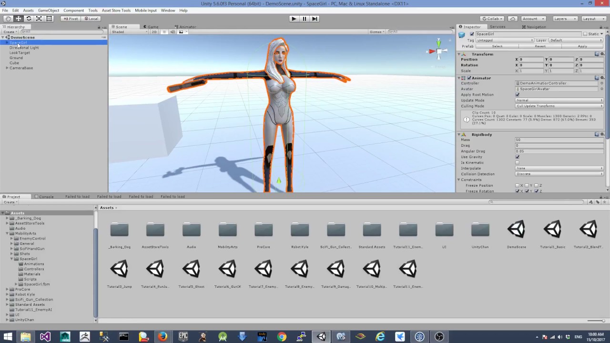This screenshot has width=610, height=343.
Task: Select the Rotate tool
Action: click(29, 19)
